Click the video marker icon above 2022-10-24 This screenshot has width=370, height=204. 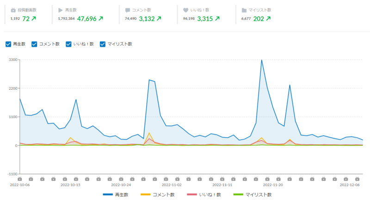(121, 179)
